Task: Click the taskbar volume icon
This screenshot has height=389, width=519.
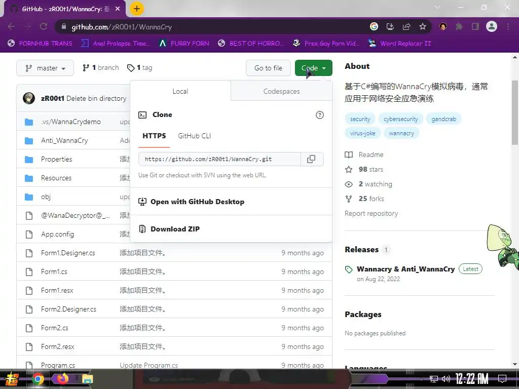Action: 446,379
